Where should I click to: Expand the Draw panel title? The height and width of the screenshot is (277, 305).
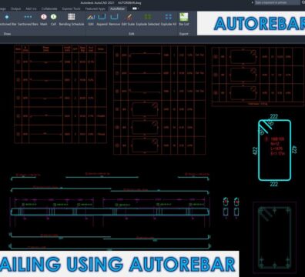7,34
